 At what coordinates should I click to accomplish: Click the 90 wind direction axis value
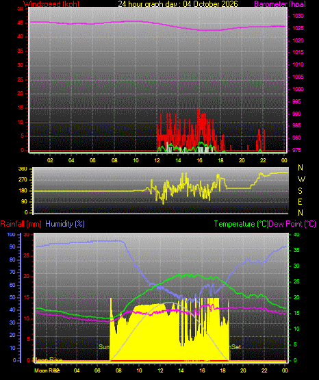click(x=24, y=202)
